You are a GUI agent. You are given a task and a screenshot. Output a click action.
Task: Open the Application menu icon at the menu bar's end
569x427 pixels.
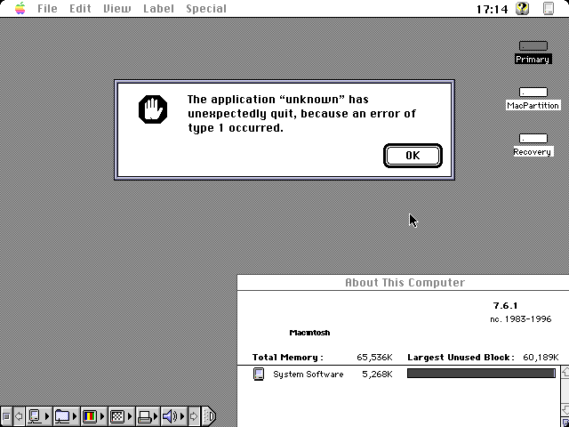click(549, 8)
